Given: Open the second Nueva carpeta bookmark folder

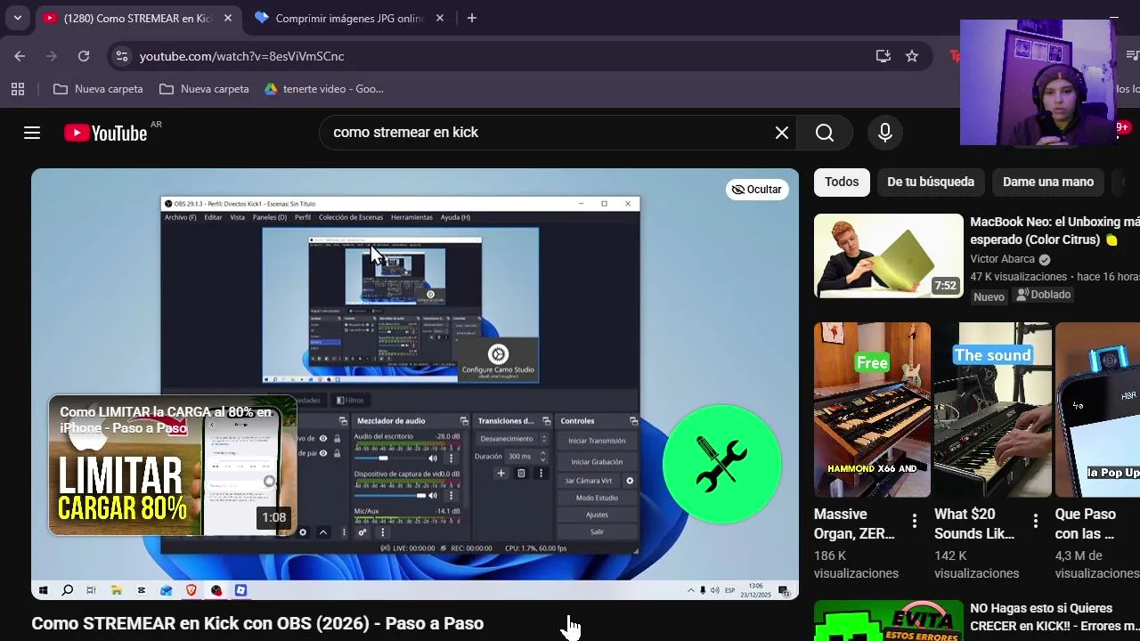Looking at the screenshot, I should [204, 89].
